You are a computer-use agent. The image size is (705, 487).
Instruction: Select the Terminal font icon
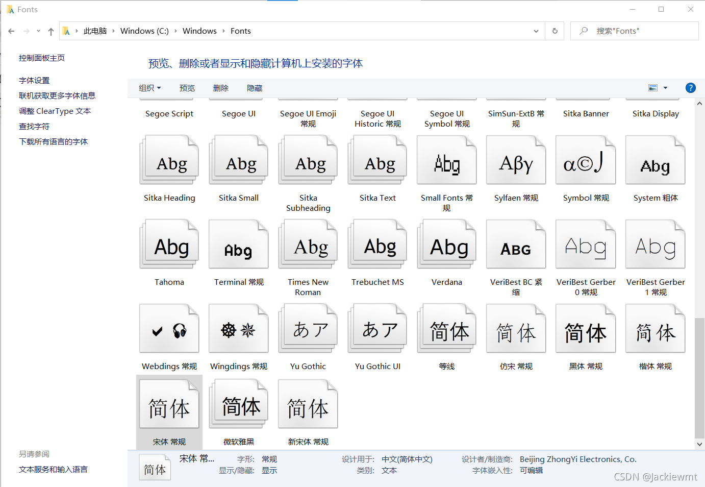(239, 244)
